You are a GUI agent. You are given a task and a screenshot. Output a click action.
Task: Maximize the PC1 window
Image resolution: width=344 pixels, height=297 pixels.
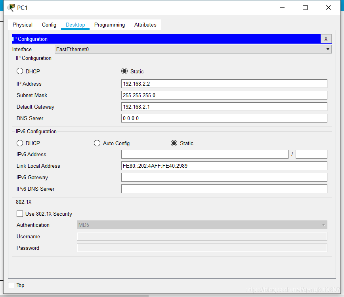[305, 8]
